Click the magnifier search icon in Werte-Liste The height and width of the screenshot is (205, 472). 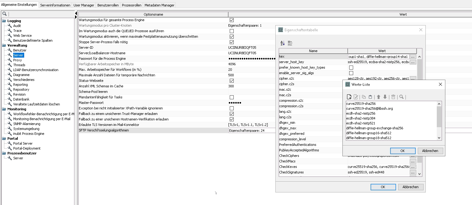pos(401,97)
